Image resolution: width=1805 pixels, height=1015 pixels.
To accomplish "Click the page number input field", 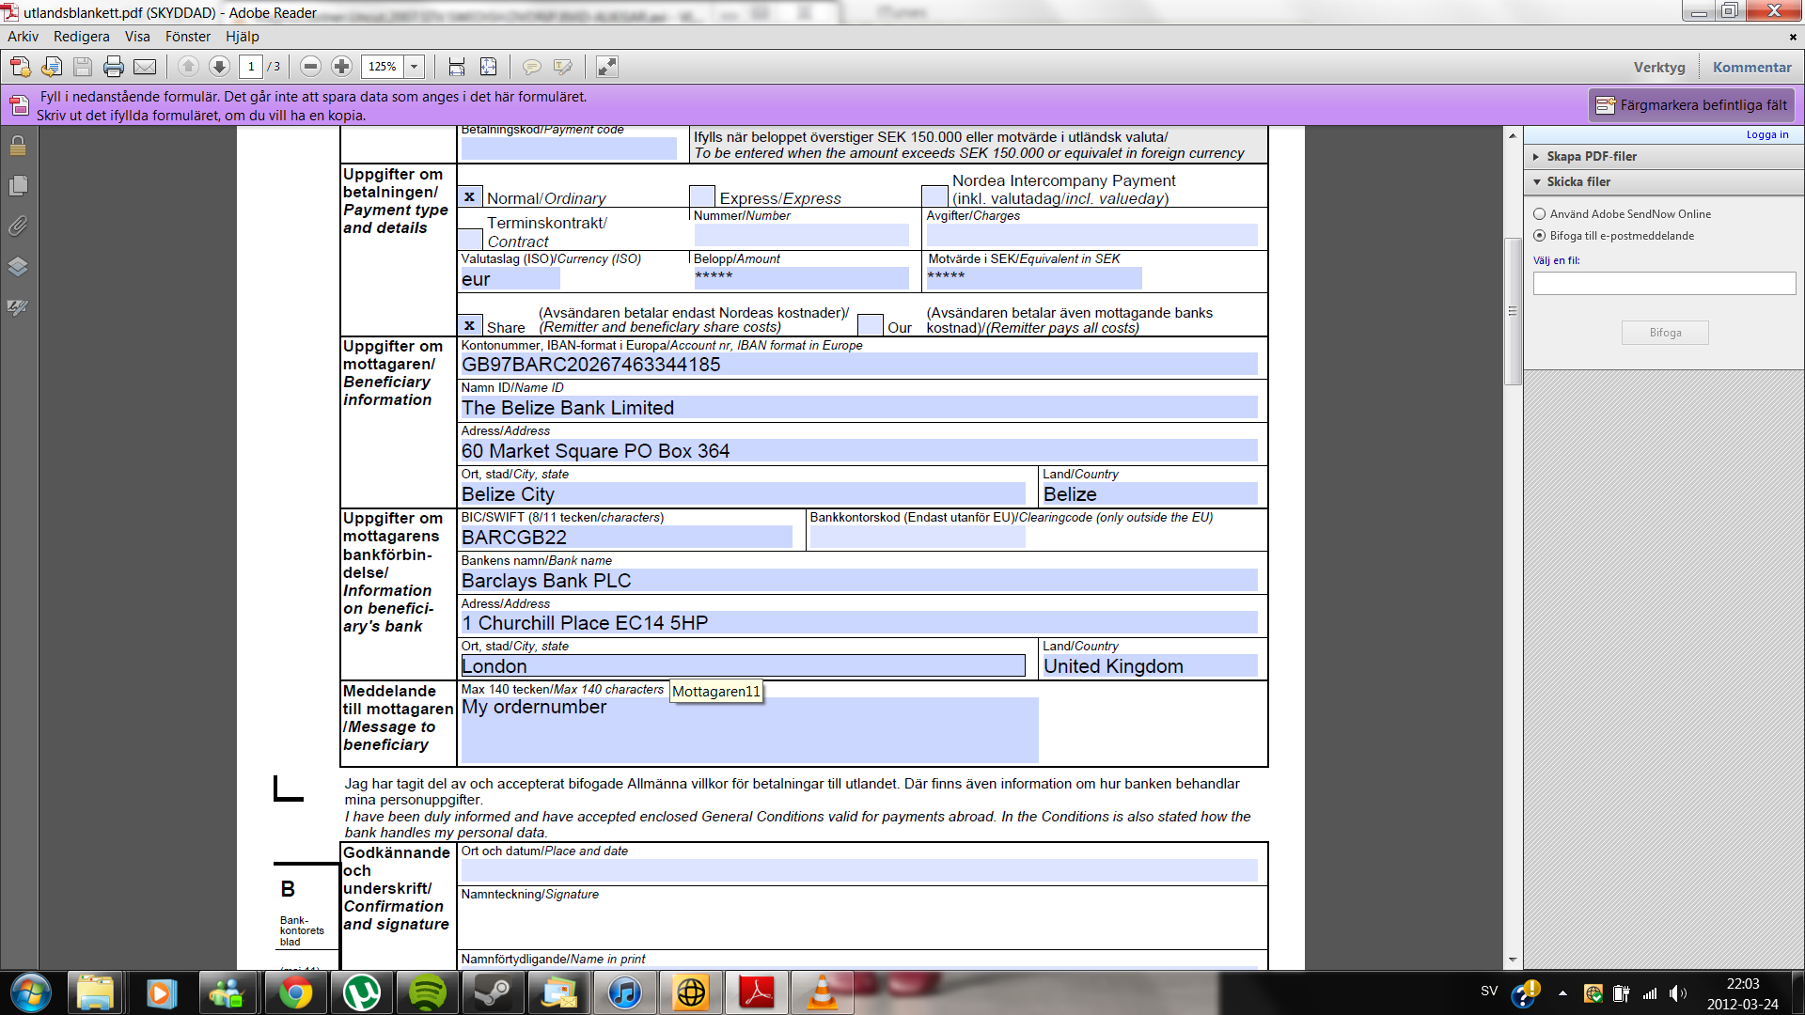I will click(x=251, y=67).
